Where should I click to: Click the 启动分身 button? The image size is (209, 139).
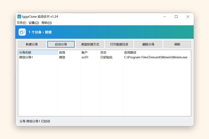click(61, 44)
